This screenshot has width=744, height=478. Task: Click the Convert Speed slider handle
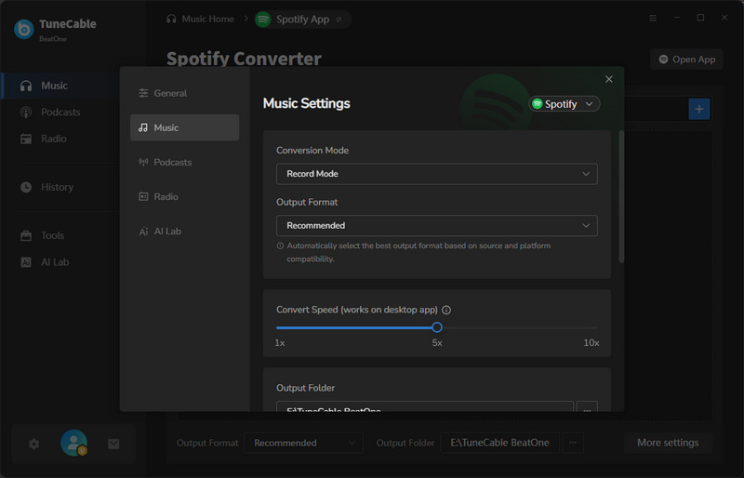[x=437, y=327]
